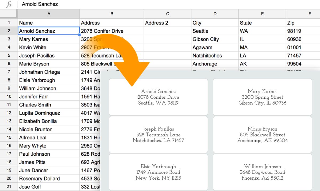Click the Mary Karnes address label preview
The height and width of the screenshot is (191, 320).
coord(262,97)
